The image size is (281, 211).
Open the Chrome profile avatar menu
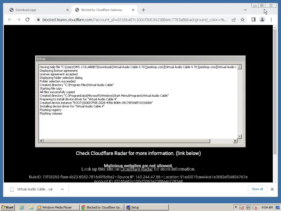coord(262,20)
